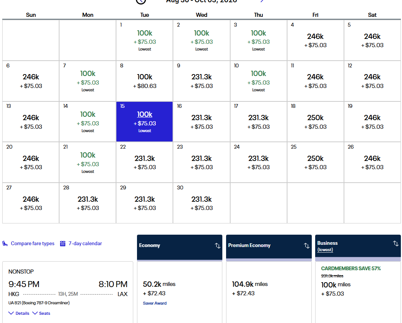Image resolution: width=402 pixels, height=323 pixels.
Task: Sort by Premium Economy fare arrows icon
Action: [x=307, y=246]
